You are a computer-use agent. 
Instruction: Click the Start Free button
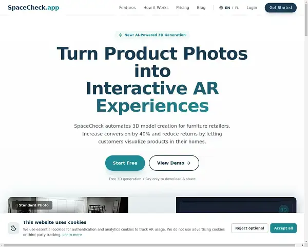pyautogui.click(x=125, y=163)
